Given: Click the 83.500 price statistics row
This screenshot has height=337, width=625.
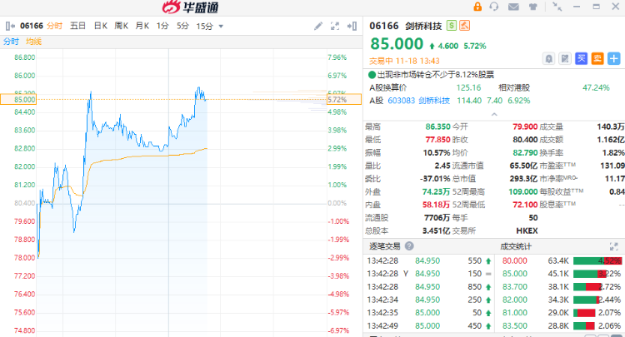Looking at the screenshot, I should 561,326.
